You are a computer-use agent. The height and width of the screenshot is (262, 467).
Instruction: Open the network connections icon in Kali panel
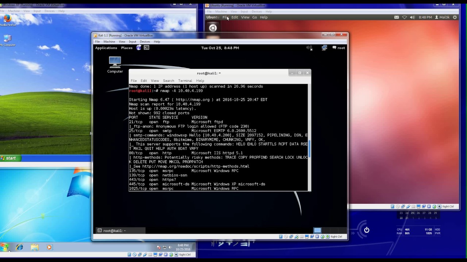coord(324,48)
